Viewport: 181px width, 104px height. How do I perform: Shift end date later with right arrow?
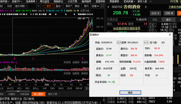(147, 42)
